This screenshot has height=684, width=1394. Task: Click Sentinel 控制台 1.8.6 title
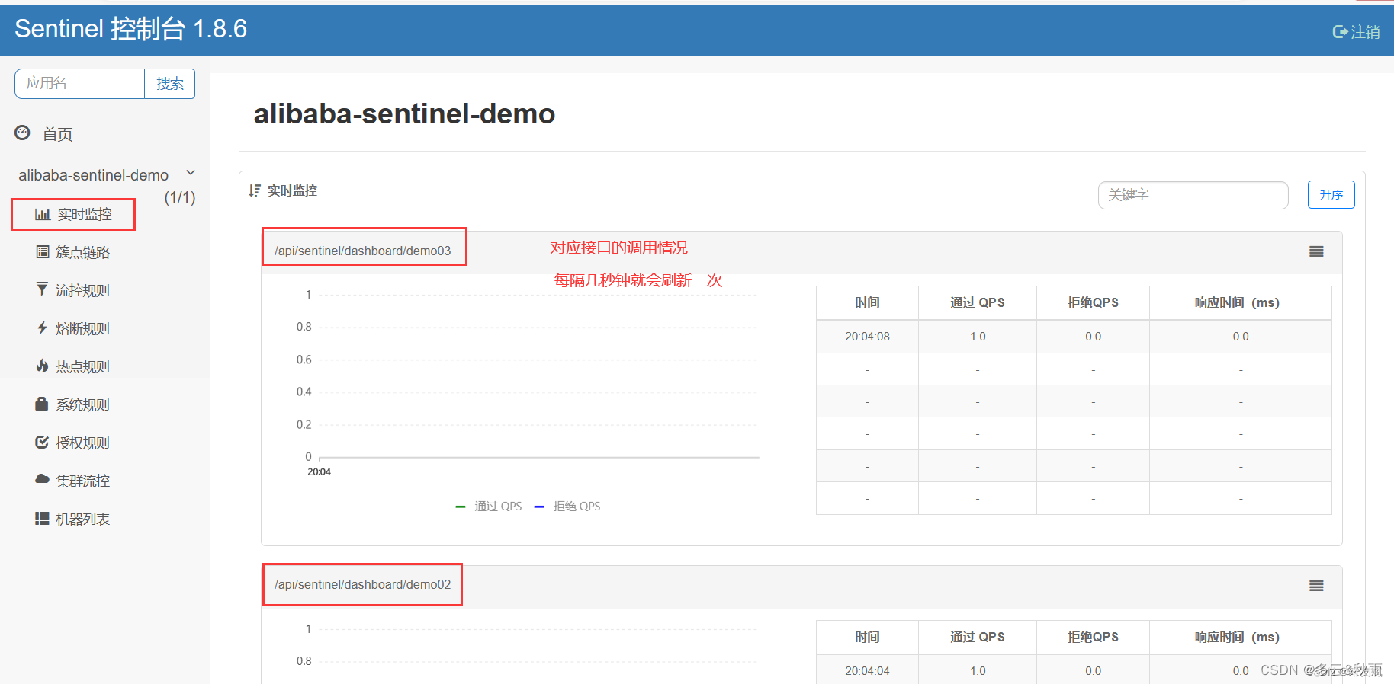pos(130,29)
